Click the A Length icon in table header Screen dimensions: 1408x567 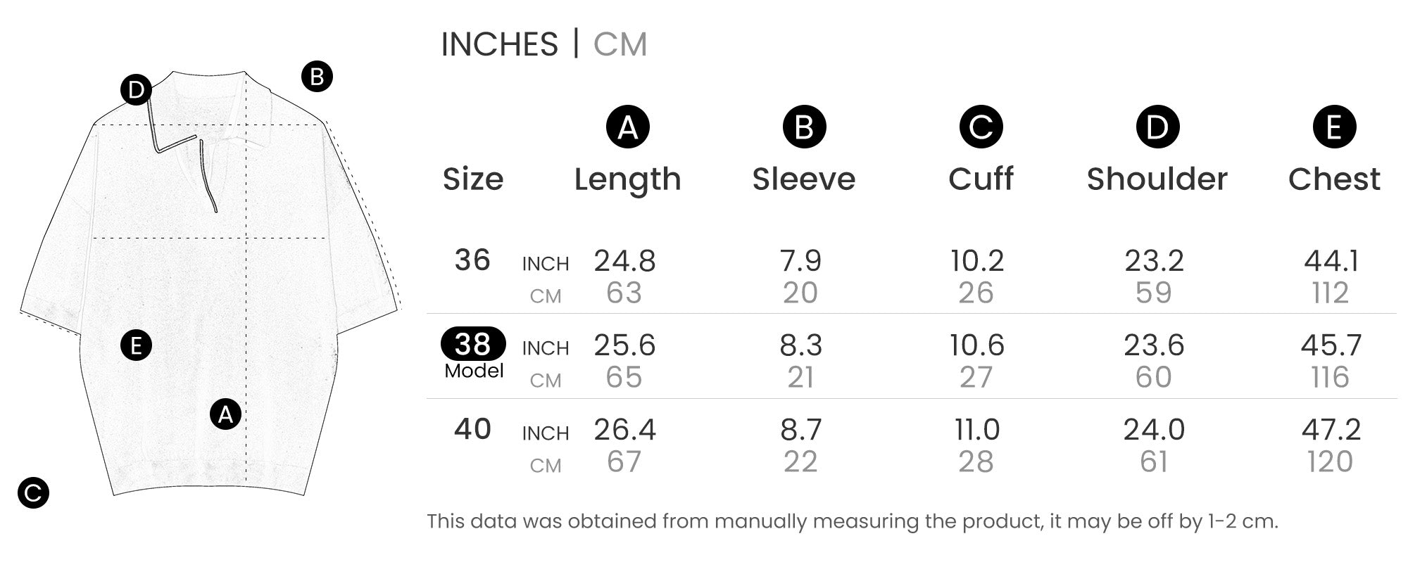click(627, 127)
